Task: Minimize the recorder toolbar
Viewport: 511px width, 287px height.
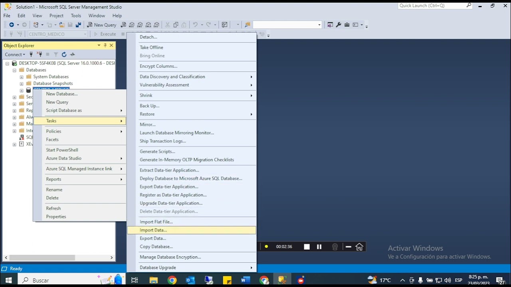Action: coord(348,247)
